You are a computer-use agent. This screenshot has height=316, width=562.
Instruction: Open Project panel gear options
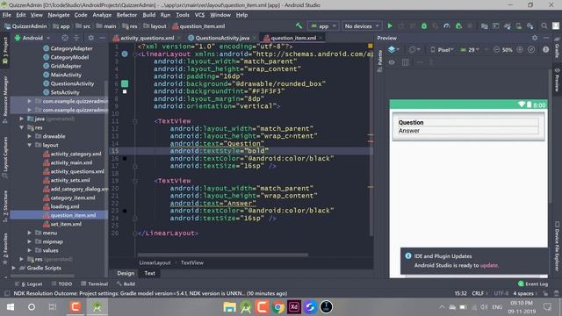click(90, 38)
